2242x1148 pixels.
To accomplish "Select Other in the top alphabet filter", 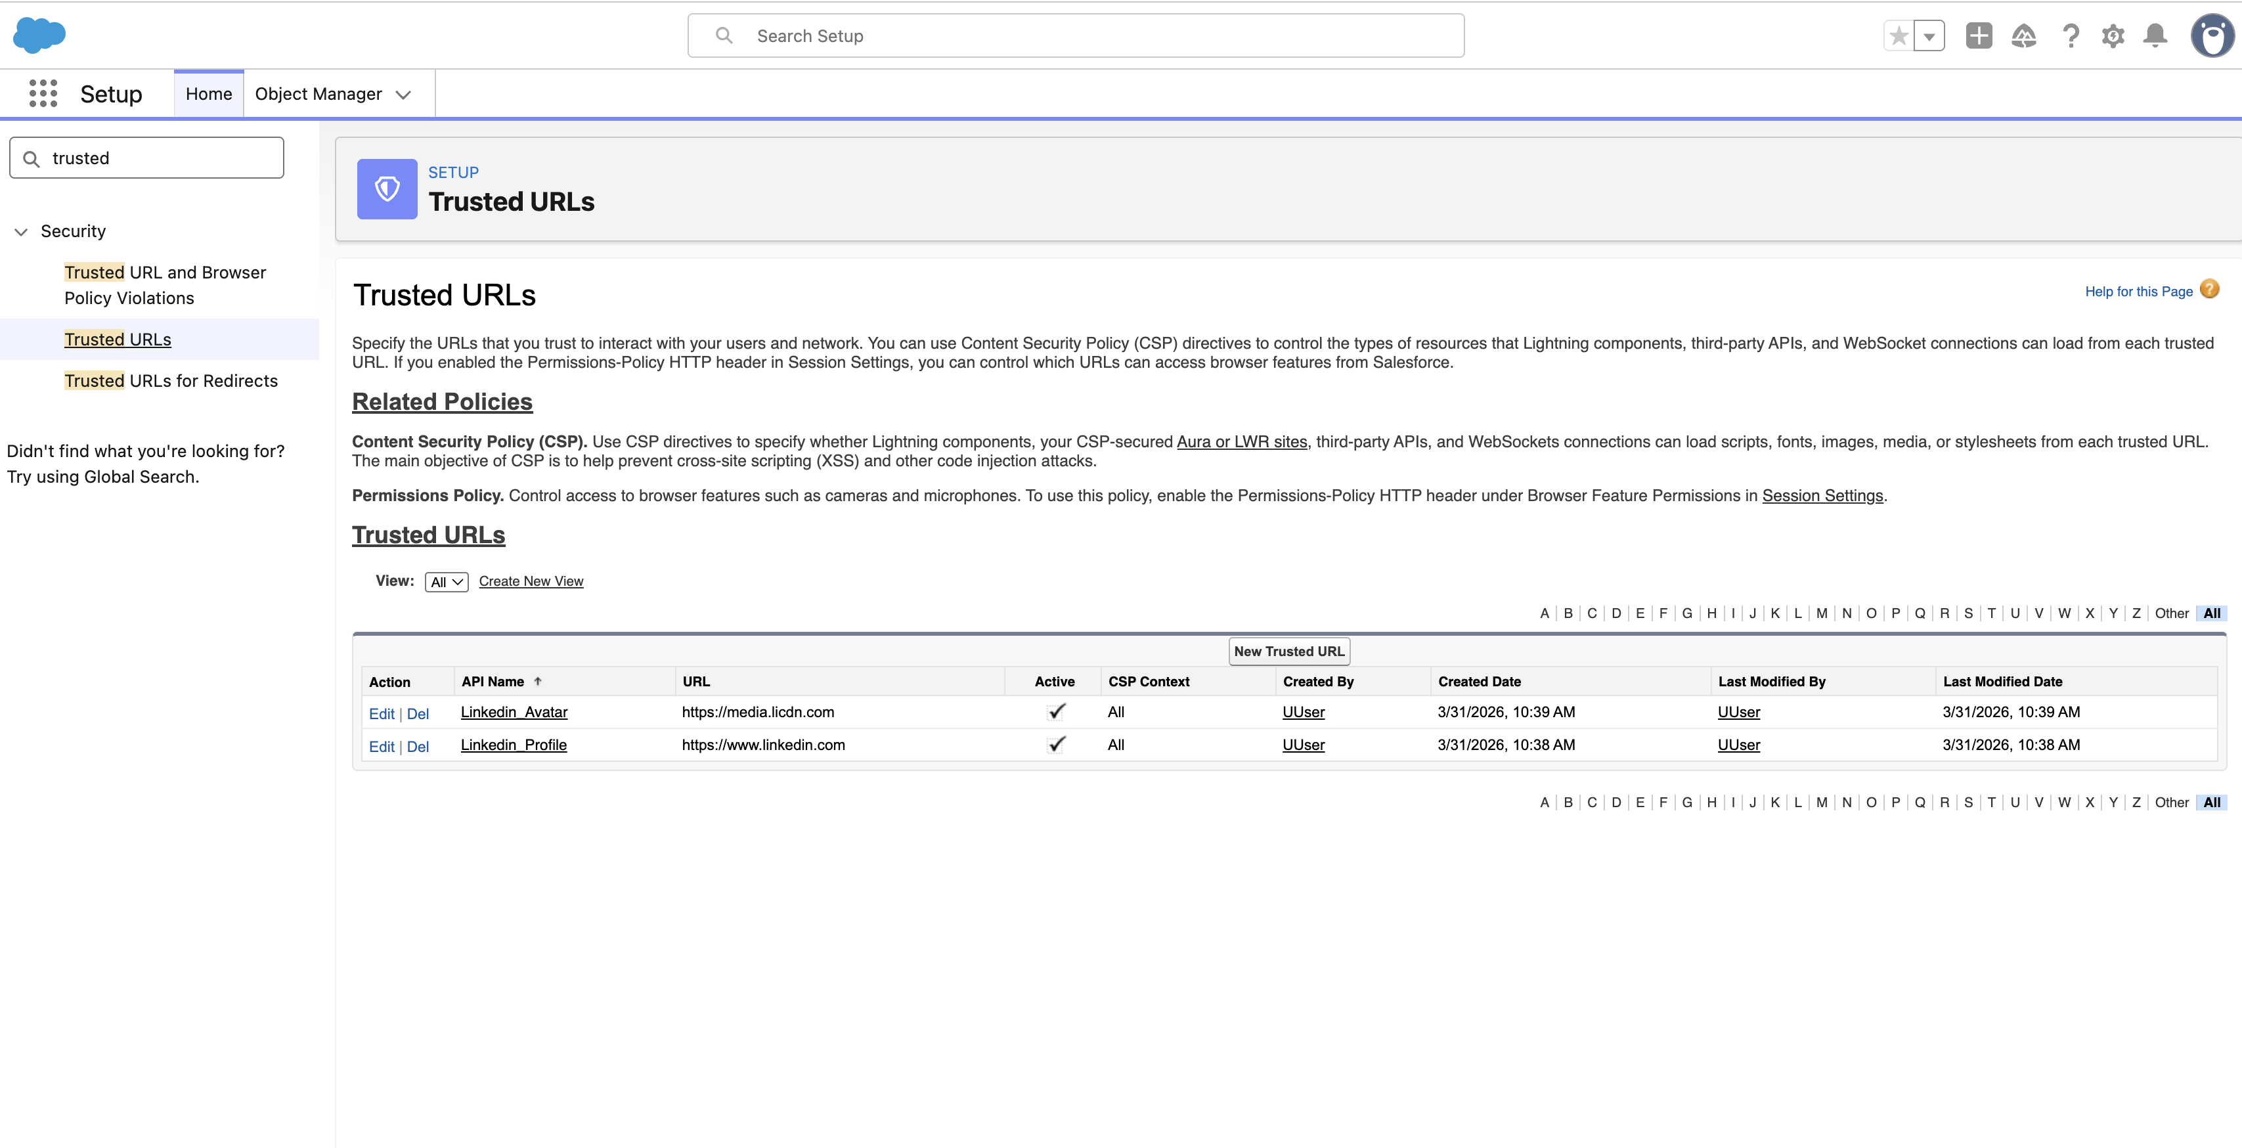I will 2172,613.
